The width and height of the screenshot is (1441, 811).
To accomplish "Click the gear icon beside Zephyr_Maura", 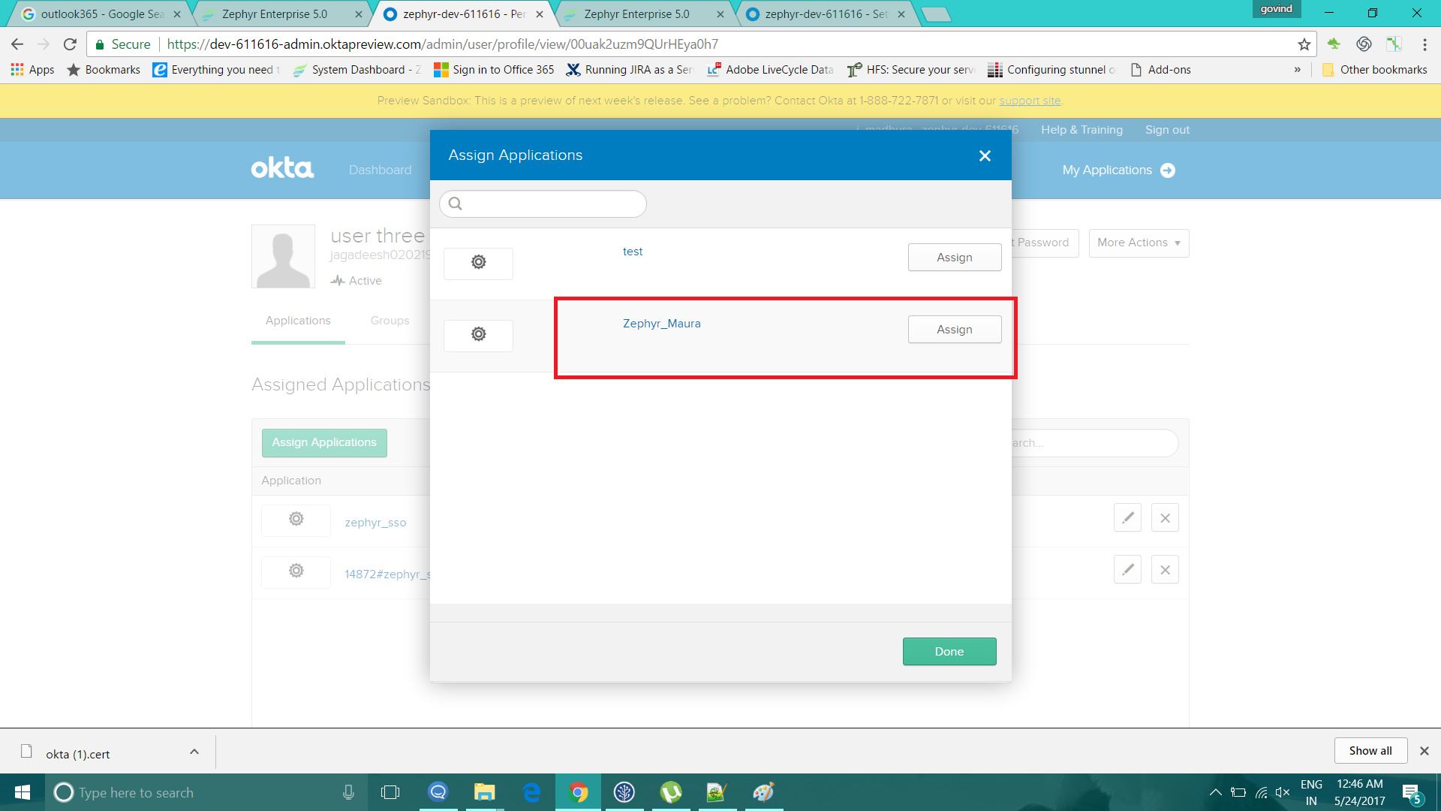I will (478, 335).
